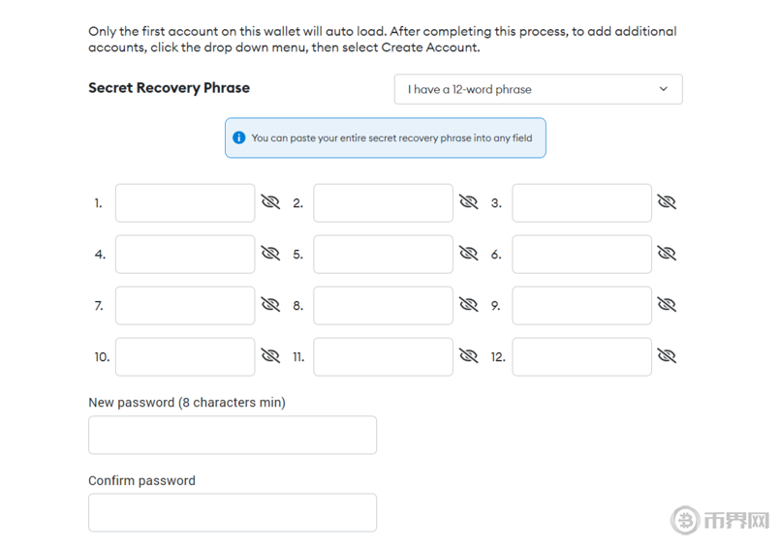The height and width of the screenshot is (547, 780).
Task: Click the word 8 input box
Action: tap(384, 306)
